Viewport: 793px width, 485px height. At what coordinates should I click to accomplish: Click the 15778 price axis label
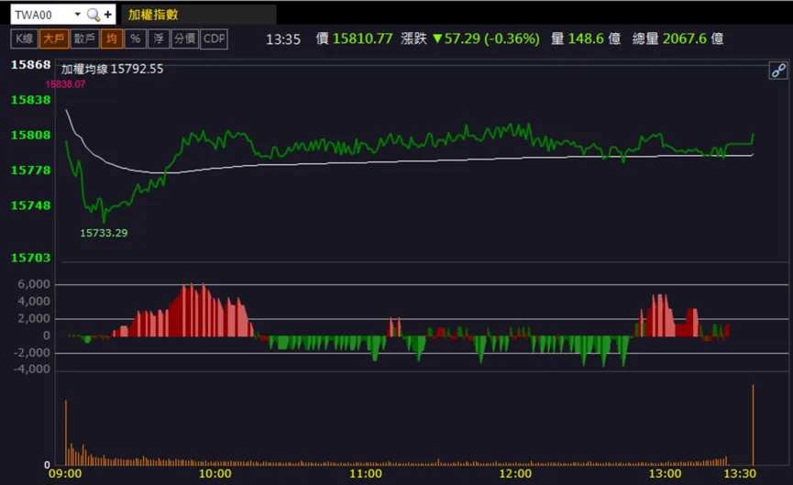tap(31, 171)
